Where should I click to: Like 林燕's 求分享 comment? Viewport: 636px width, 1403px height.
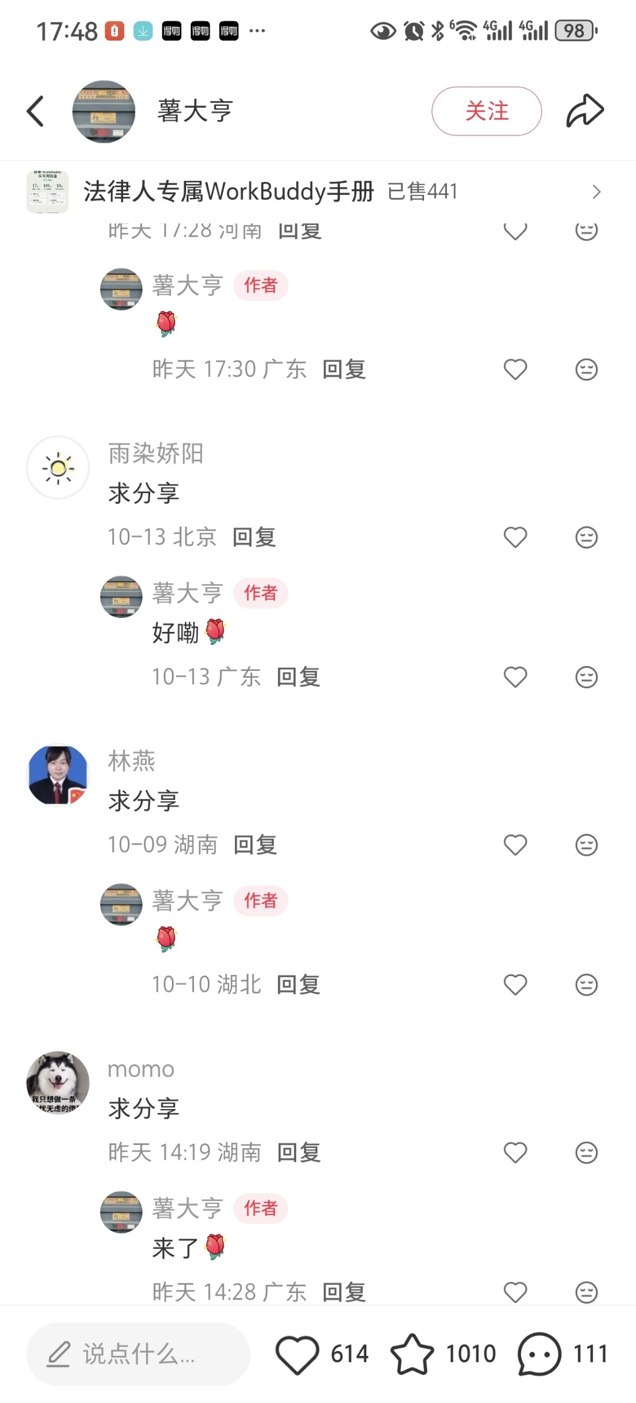(x=515, y=845)
